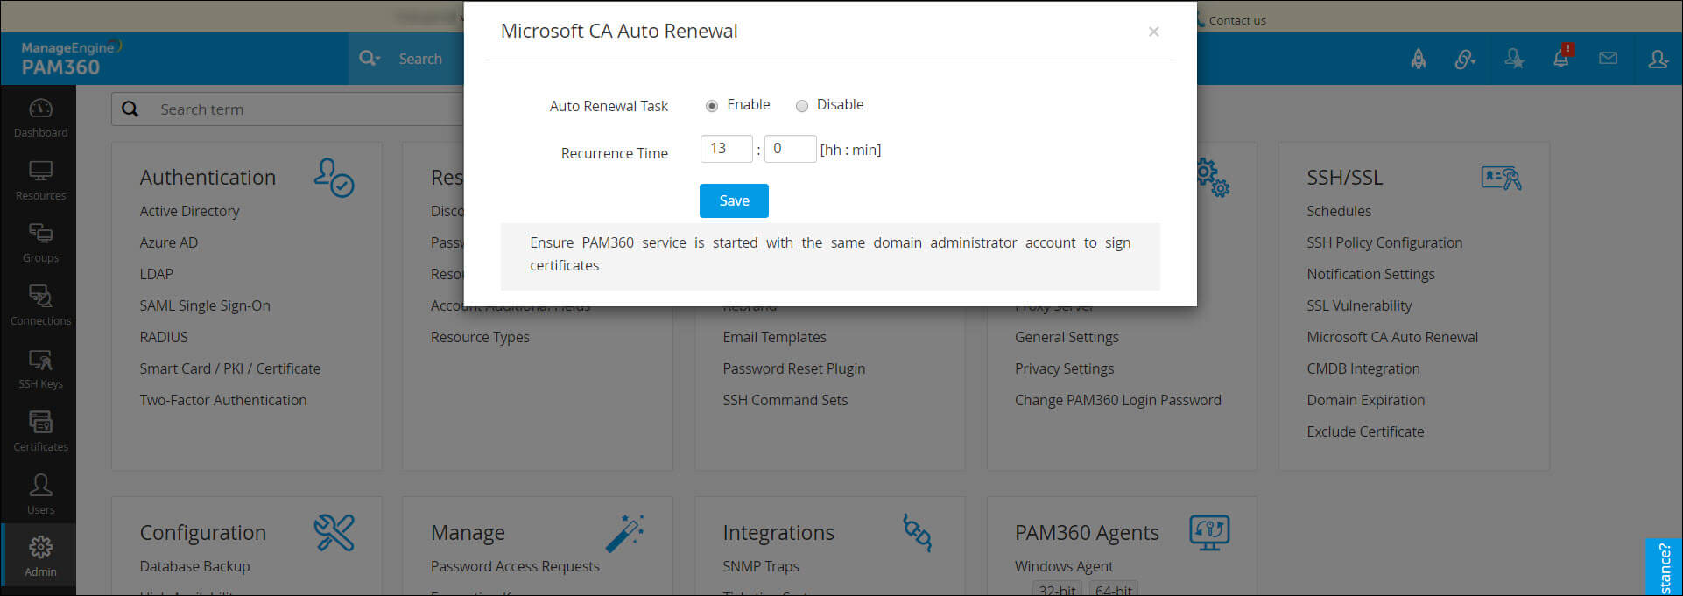Click the recurrence hour field
1683x596 pixels.
(726, 149)
